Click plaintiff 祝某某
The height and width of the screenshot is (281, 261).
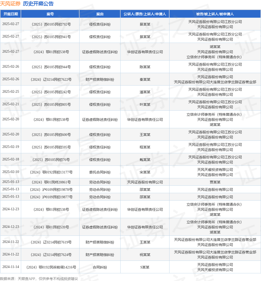click(x=145, y=255)
